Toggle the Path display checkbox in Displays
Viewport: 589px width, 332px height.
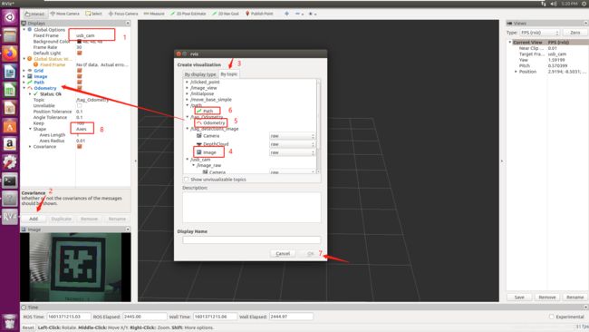pos(79,82)
